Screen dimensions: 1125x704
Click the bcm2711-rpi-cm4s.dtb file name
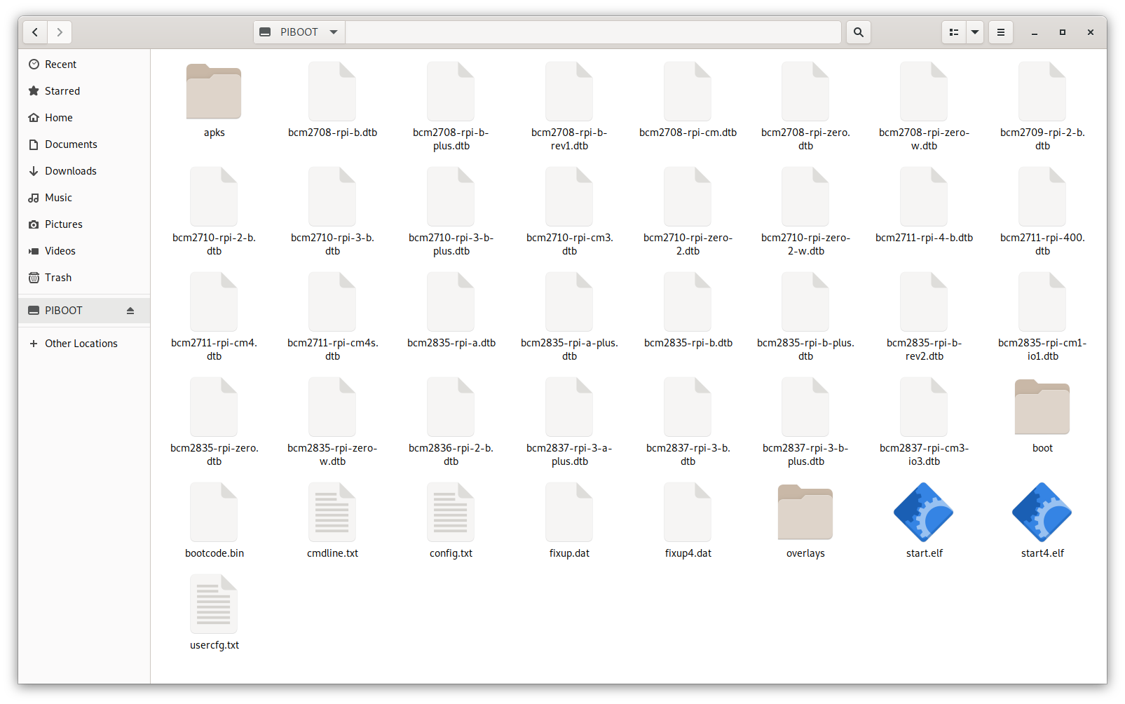coord(332,350)
